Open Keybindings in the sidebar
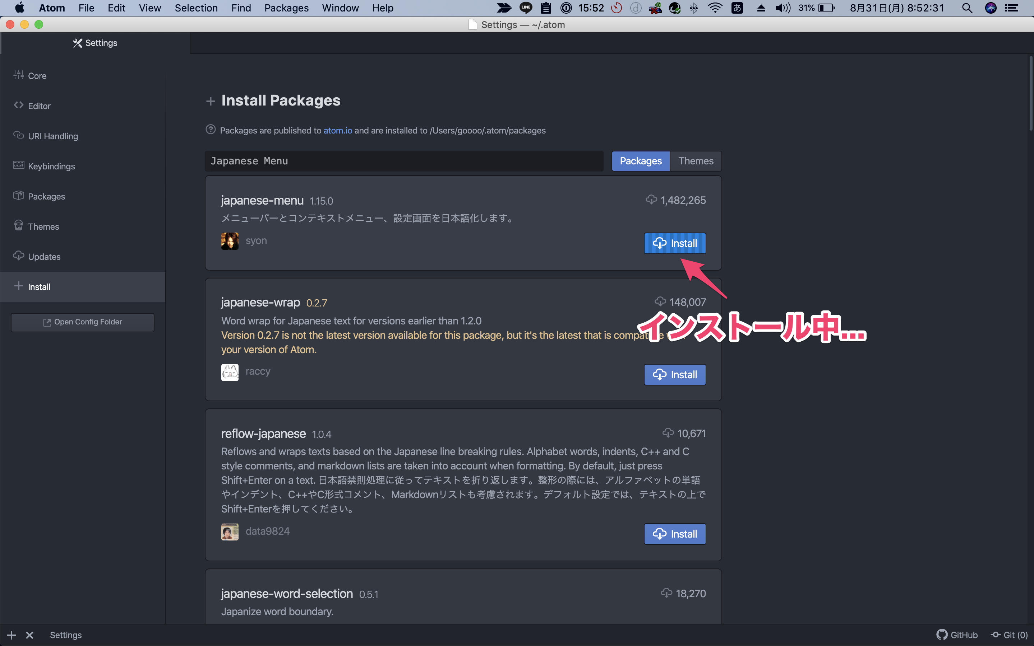Viewport: 1034px width, 646px height. coord(51,166)
